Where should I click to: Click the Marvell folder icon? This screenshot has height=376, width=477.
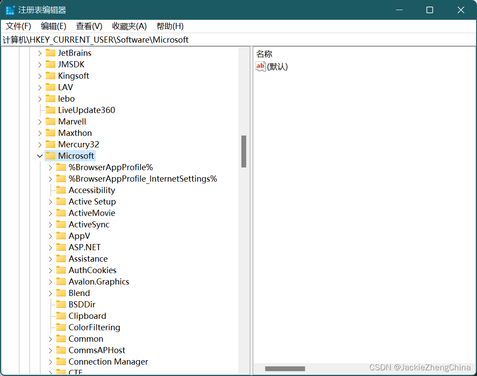[x=51, y=122]
